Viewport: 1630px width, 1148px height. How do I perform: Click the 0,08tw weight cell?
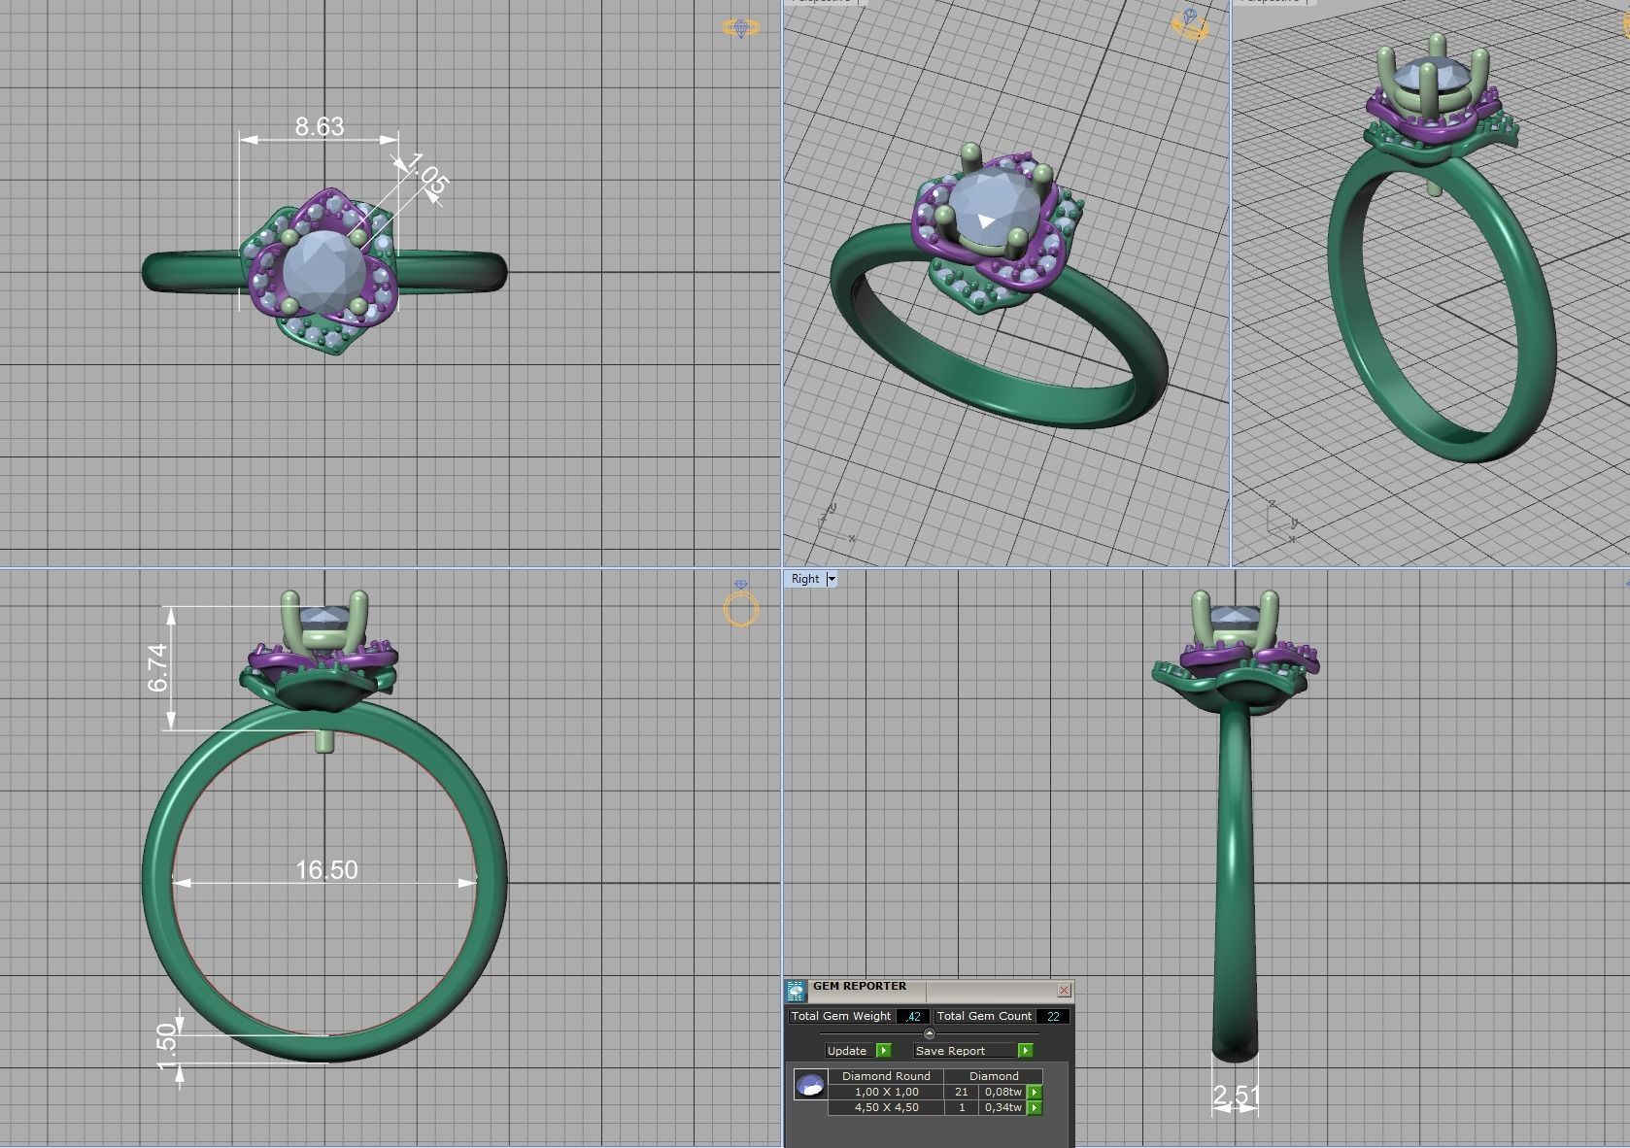[1003, 1093]
